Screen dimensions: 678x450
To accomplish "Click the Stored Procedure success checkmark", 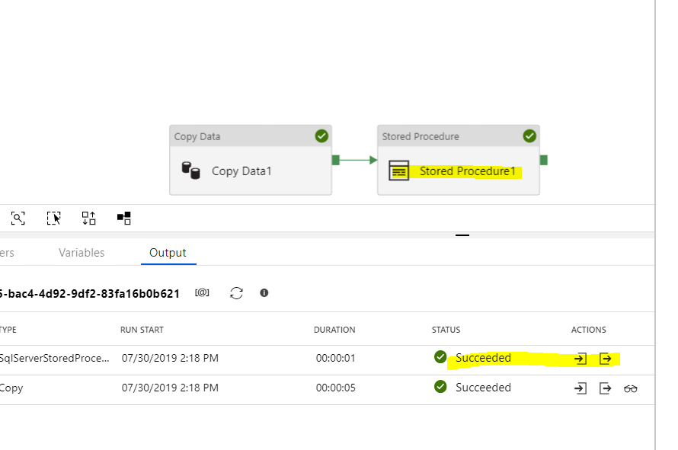I will pyautogui.click(x=529, y=136).
